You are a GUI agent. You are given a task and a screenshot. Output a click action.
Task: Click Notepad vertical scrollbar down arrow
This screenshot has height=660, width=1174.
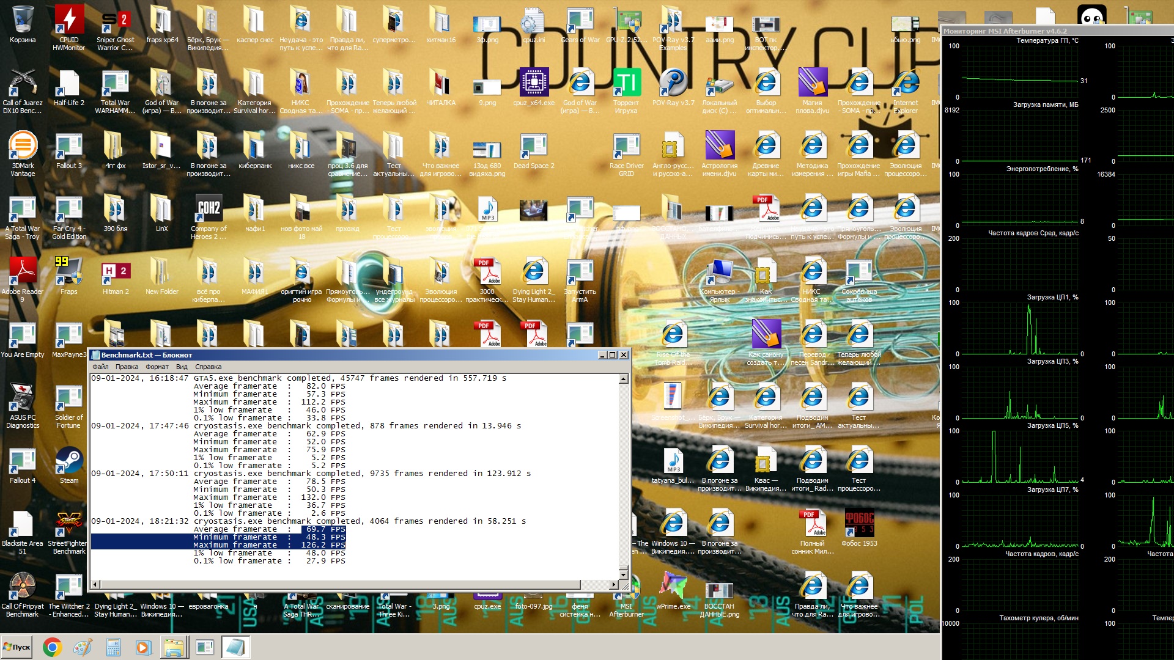623,574
